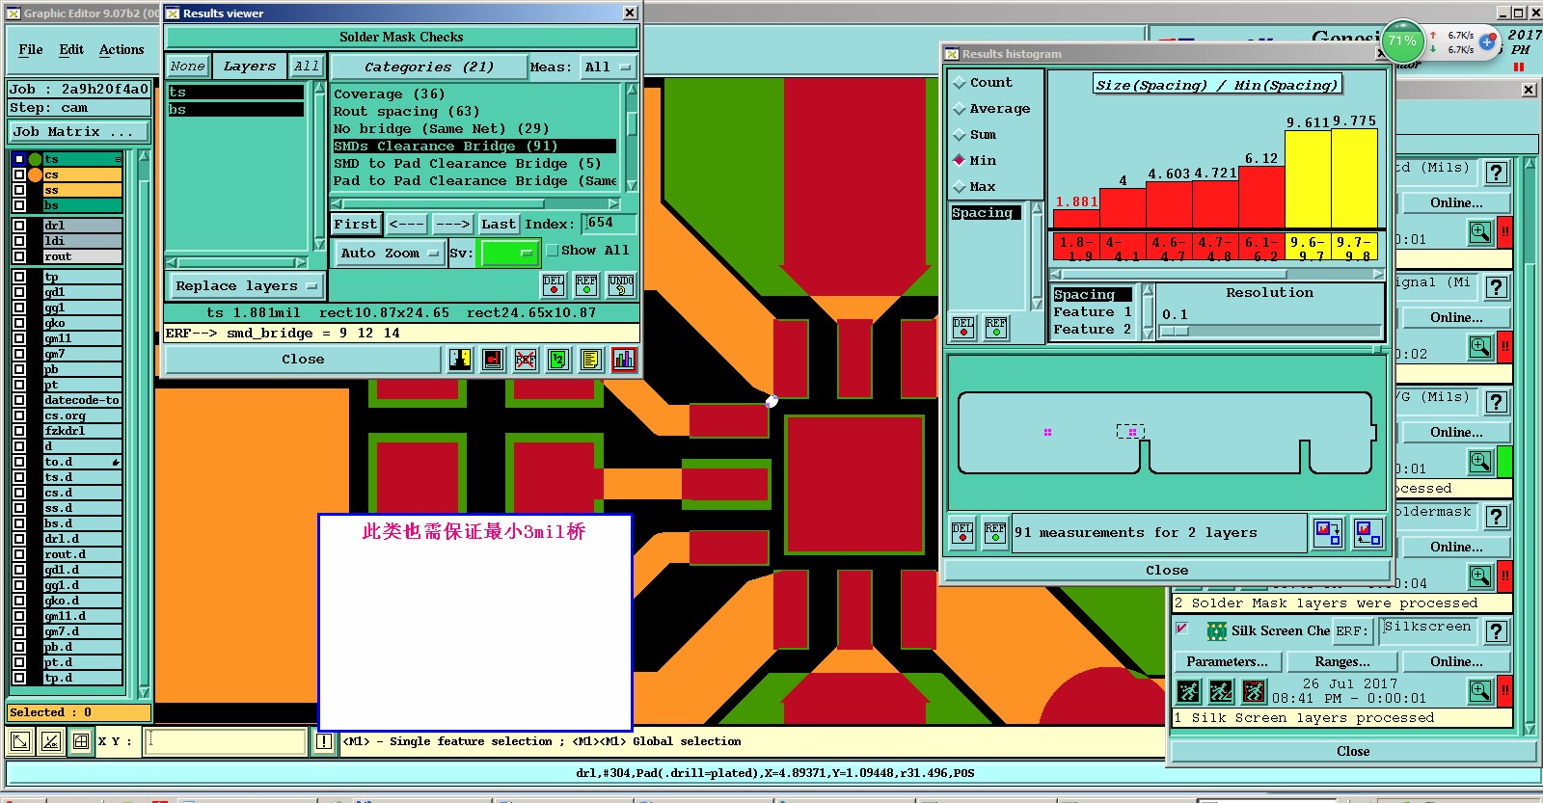
Task: Click the yellow 9.775 histogram bar
Action: coord(1354,178)
